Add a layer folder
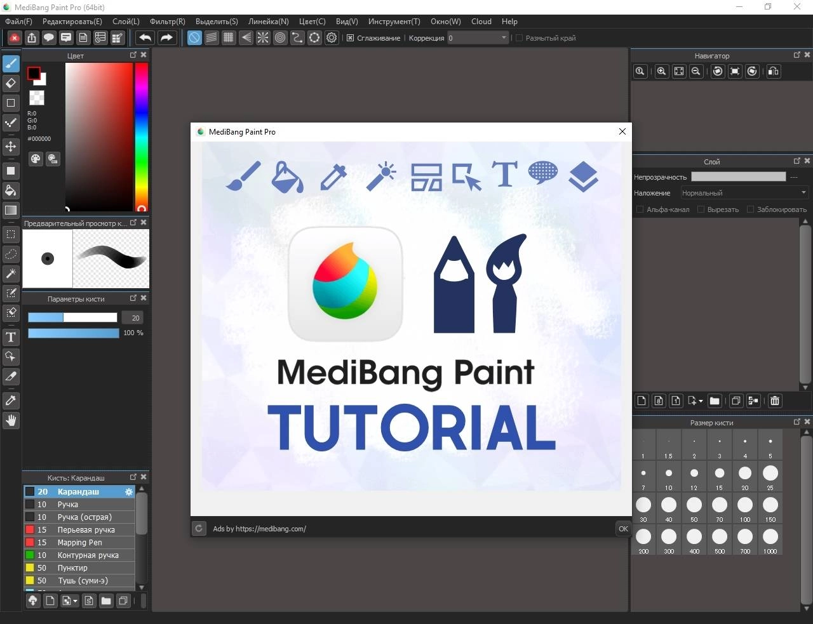Viewport: 813px width, 624px height. coord(715,401)
